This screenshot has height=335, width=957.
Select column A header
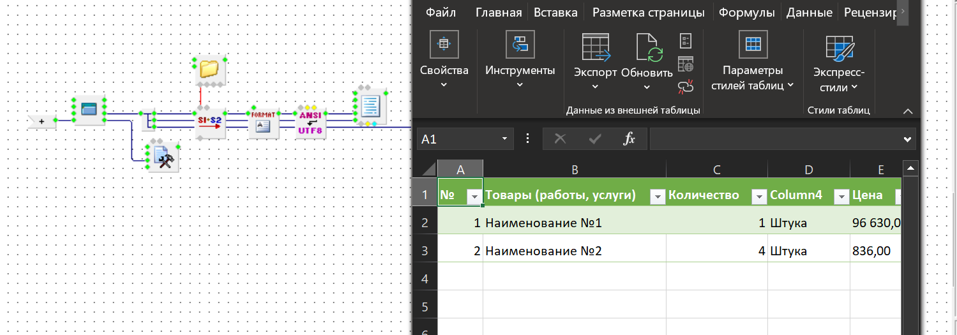(x=460, y=169)
